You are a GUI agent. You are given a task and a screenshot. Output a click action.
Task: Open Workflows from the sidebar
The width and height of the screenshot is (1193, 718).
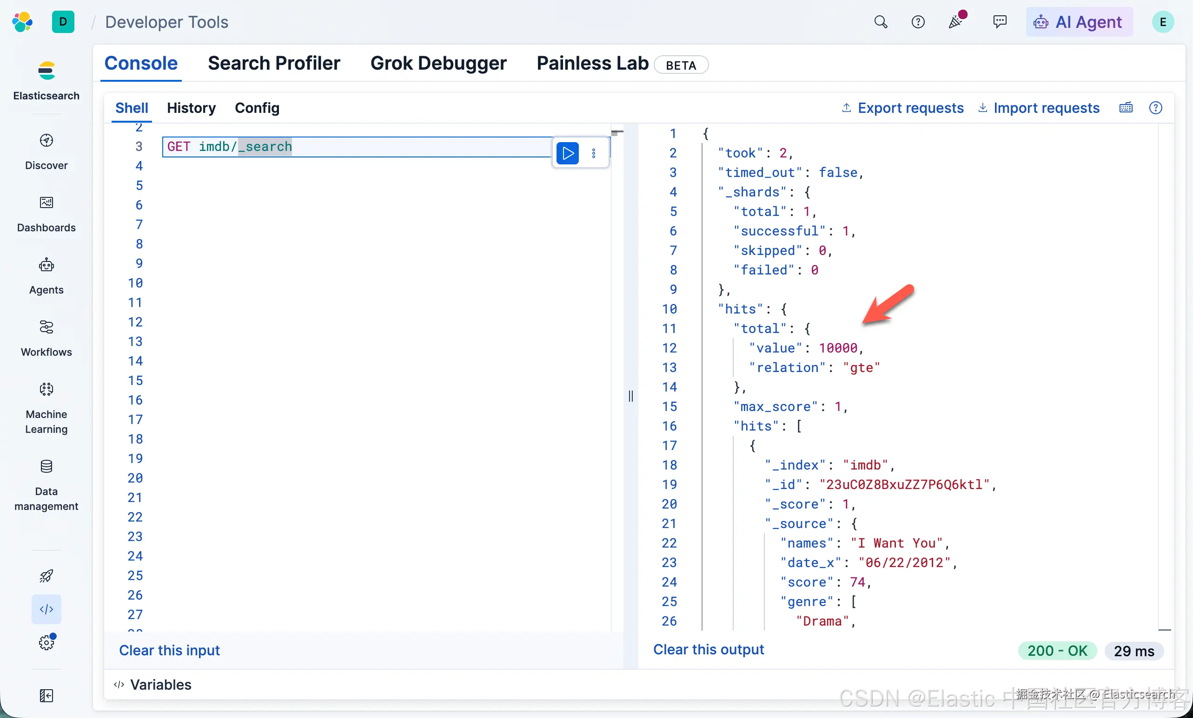46,339
